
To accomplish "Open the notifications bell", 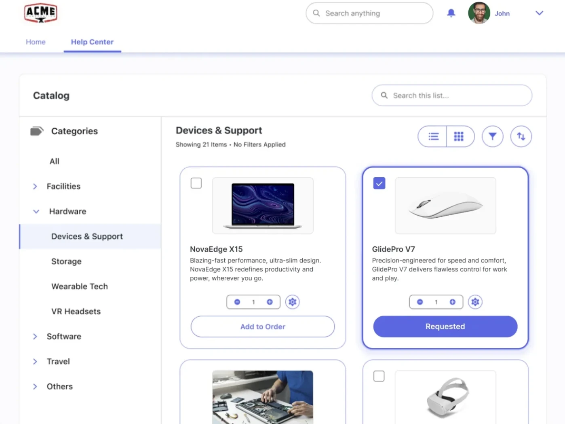I will point(451,13).
